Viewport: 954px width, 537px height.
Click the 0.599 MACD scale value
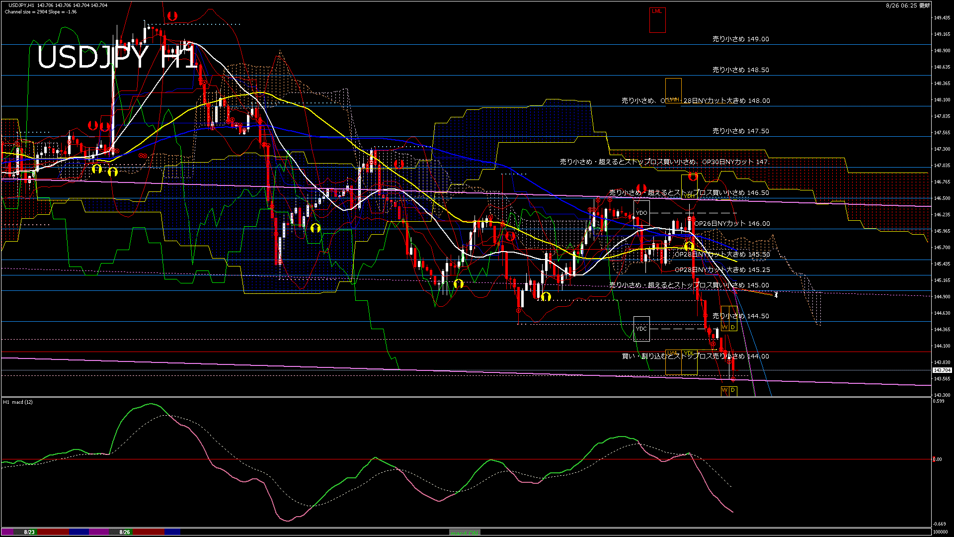point(939,401)
